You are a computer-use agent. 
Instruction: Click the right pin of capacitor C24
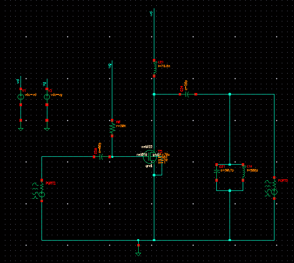click(196, 94)
